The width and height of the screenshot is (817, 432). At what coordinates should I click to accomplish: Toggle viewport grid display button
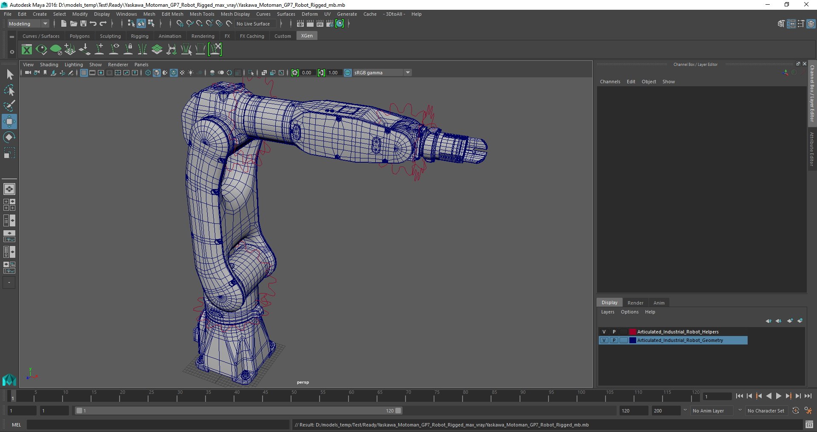[84, 73]
